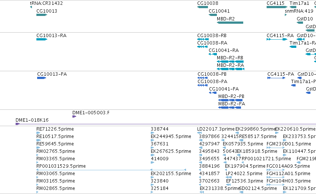Open the 414009 EST label
The height and width of the screenshot is (194, 316).
[160, 159]
